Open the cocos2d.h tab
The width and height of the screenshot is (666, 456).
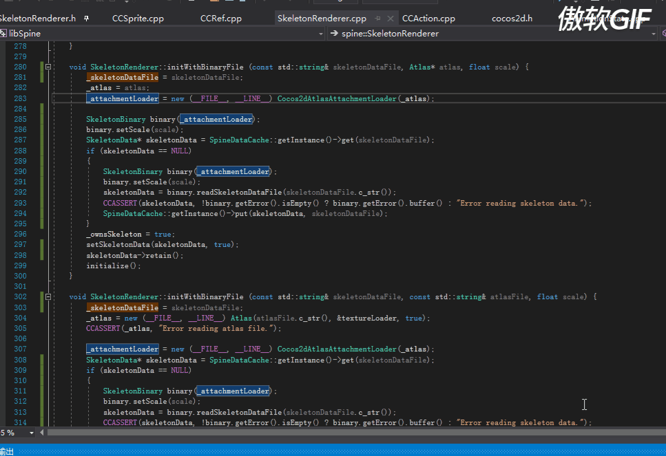coord(512,19)
